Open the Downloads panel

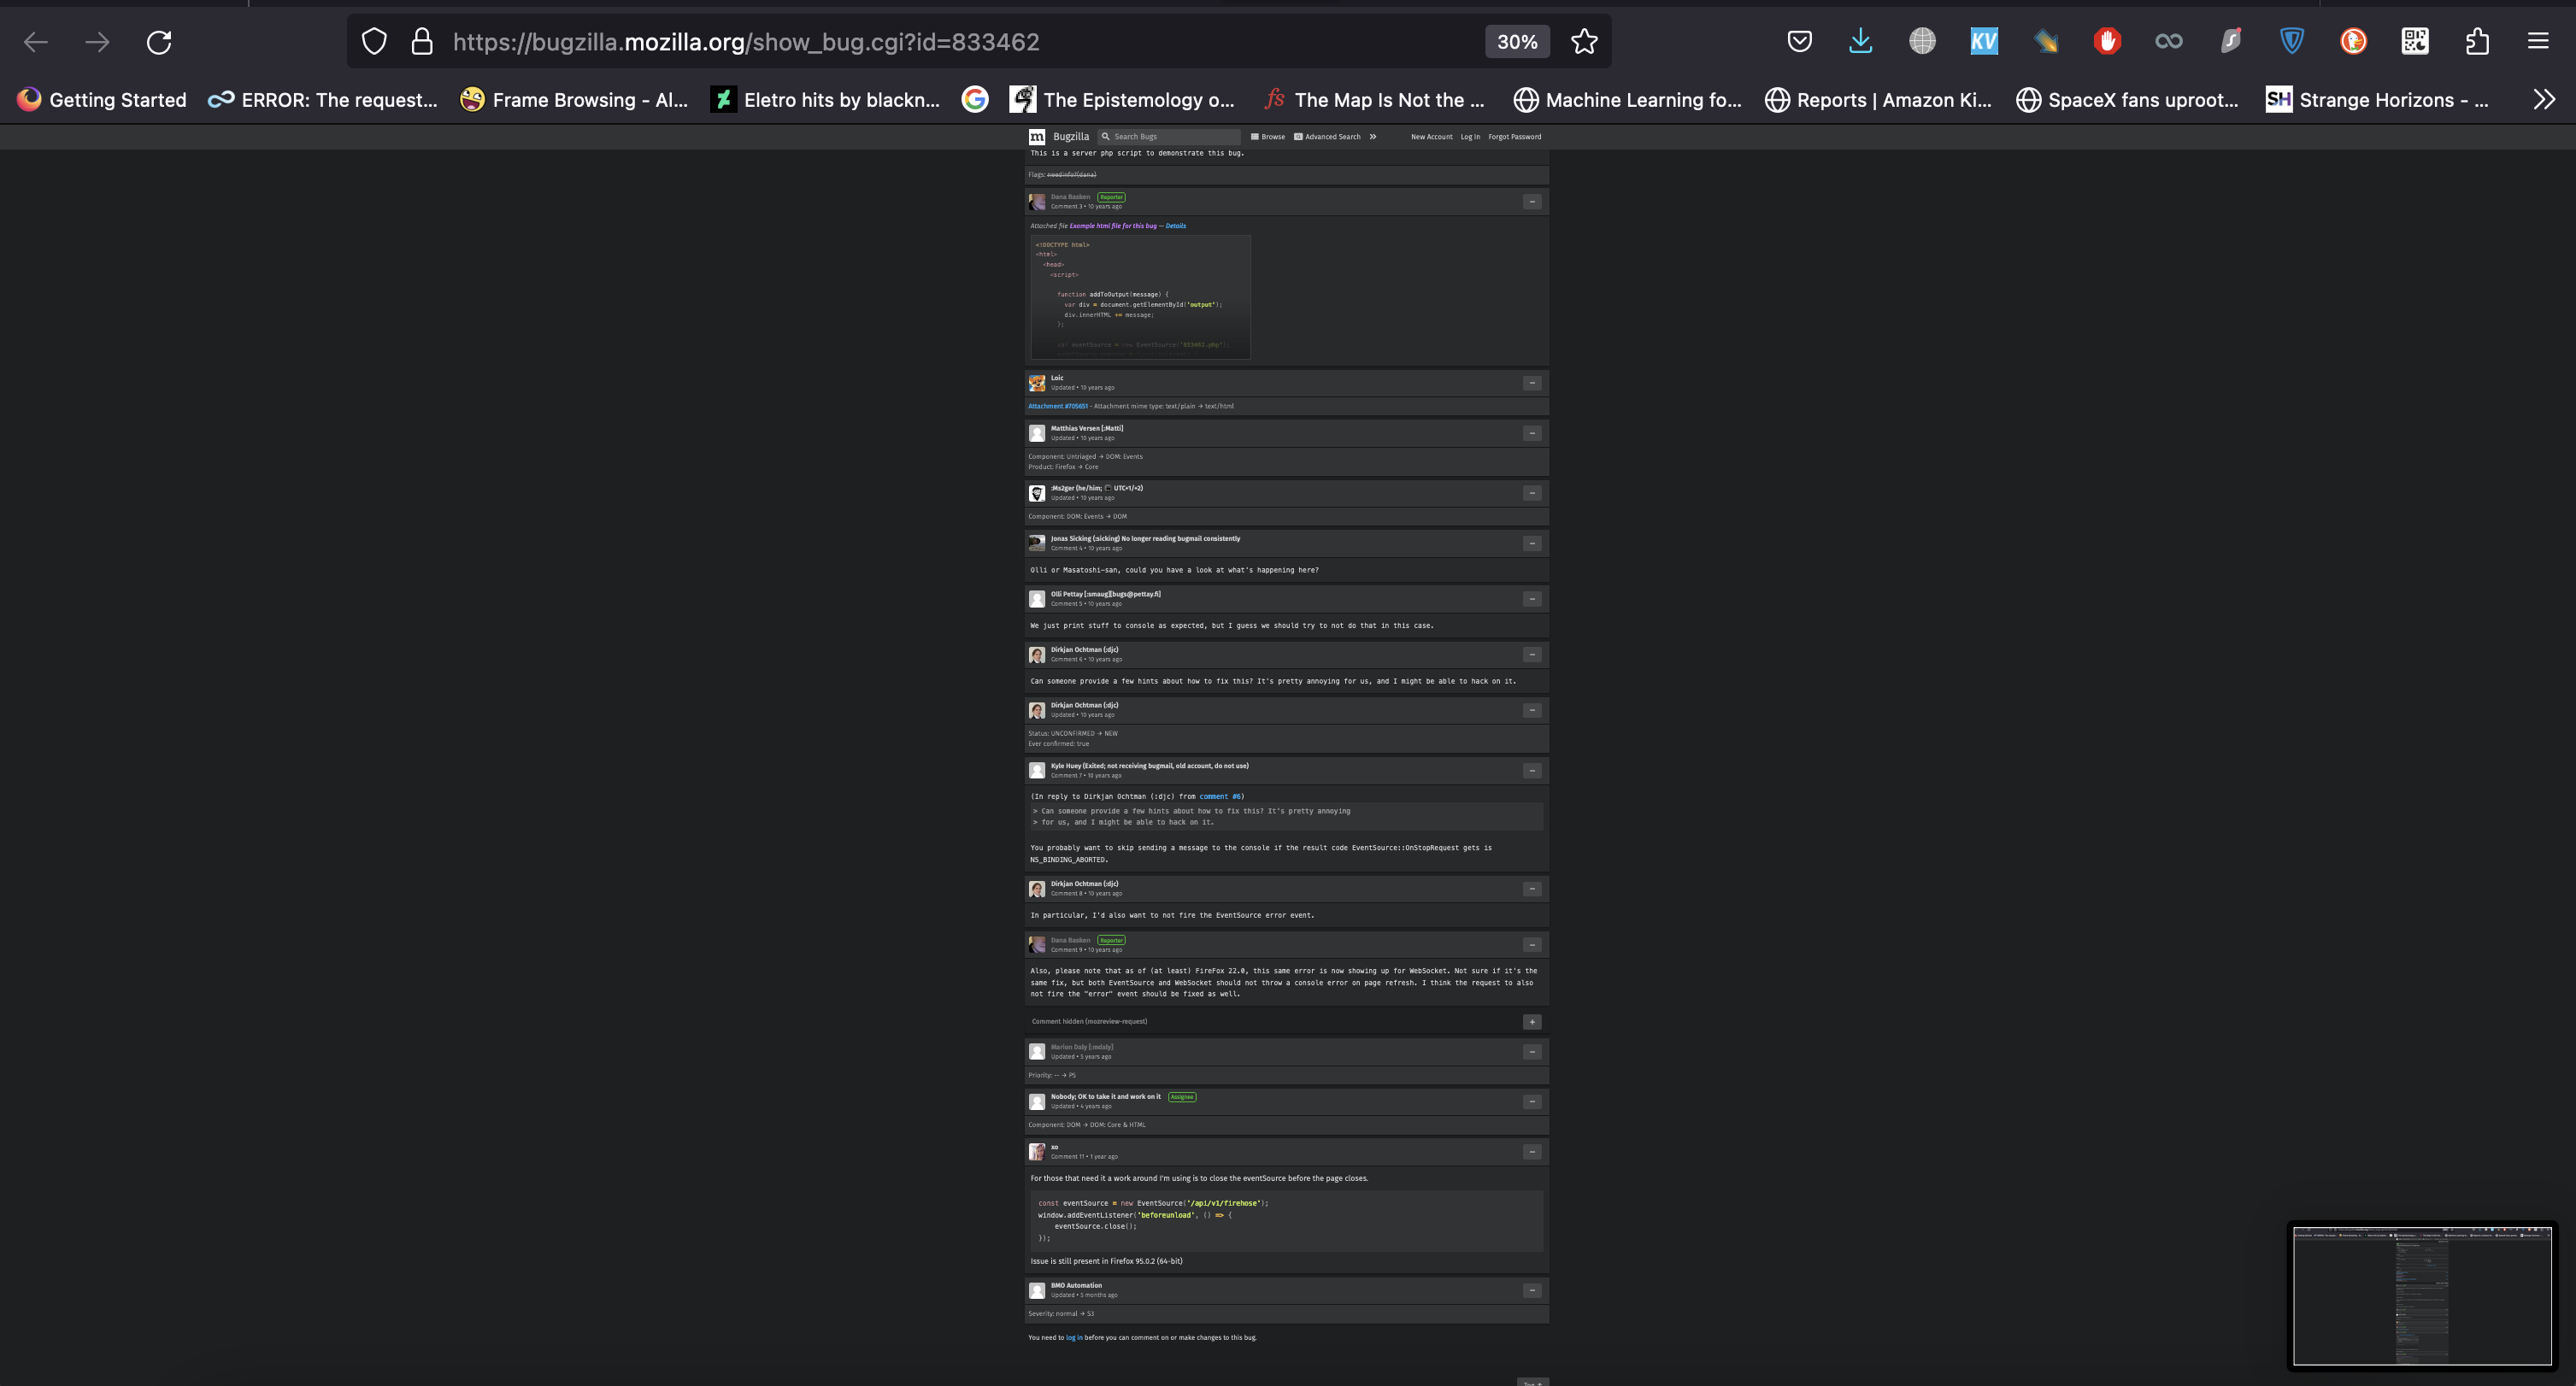(x=1861, y=41)
